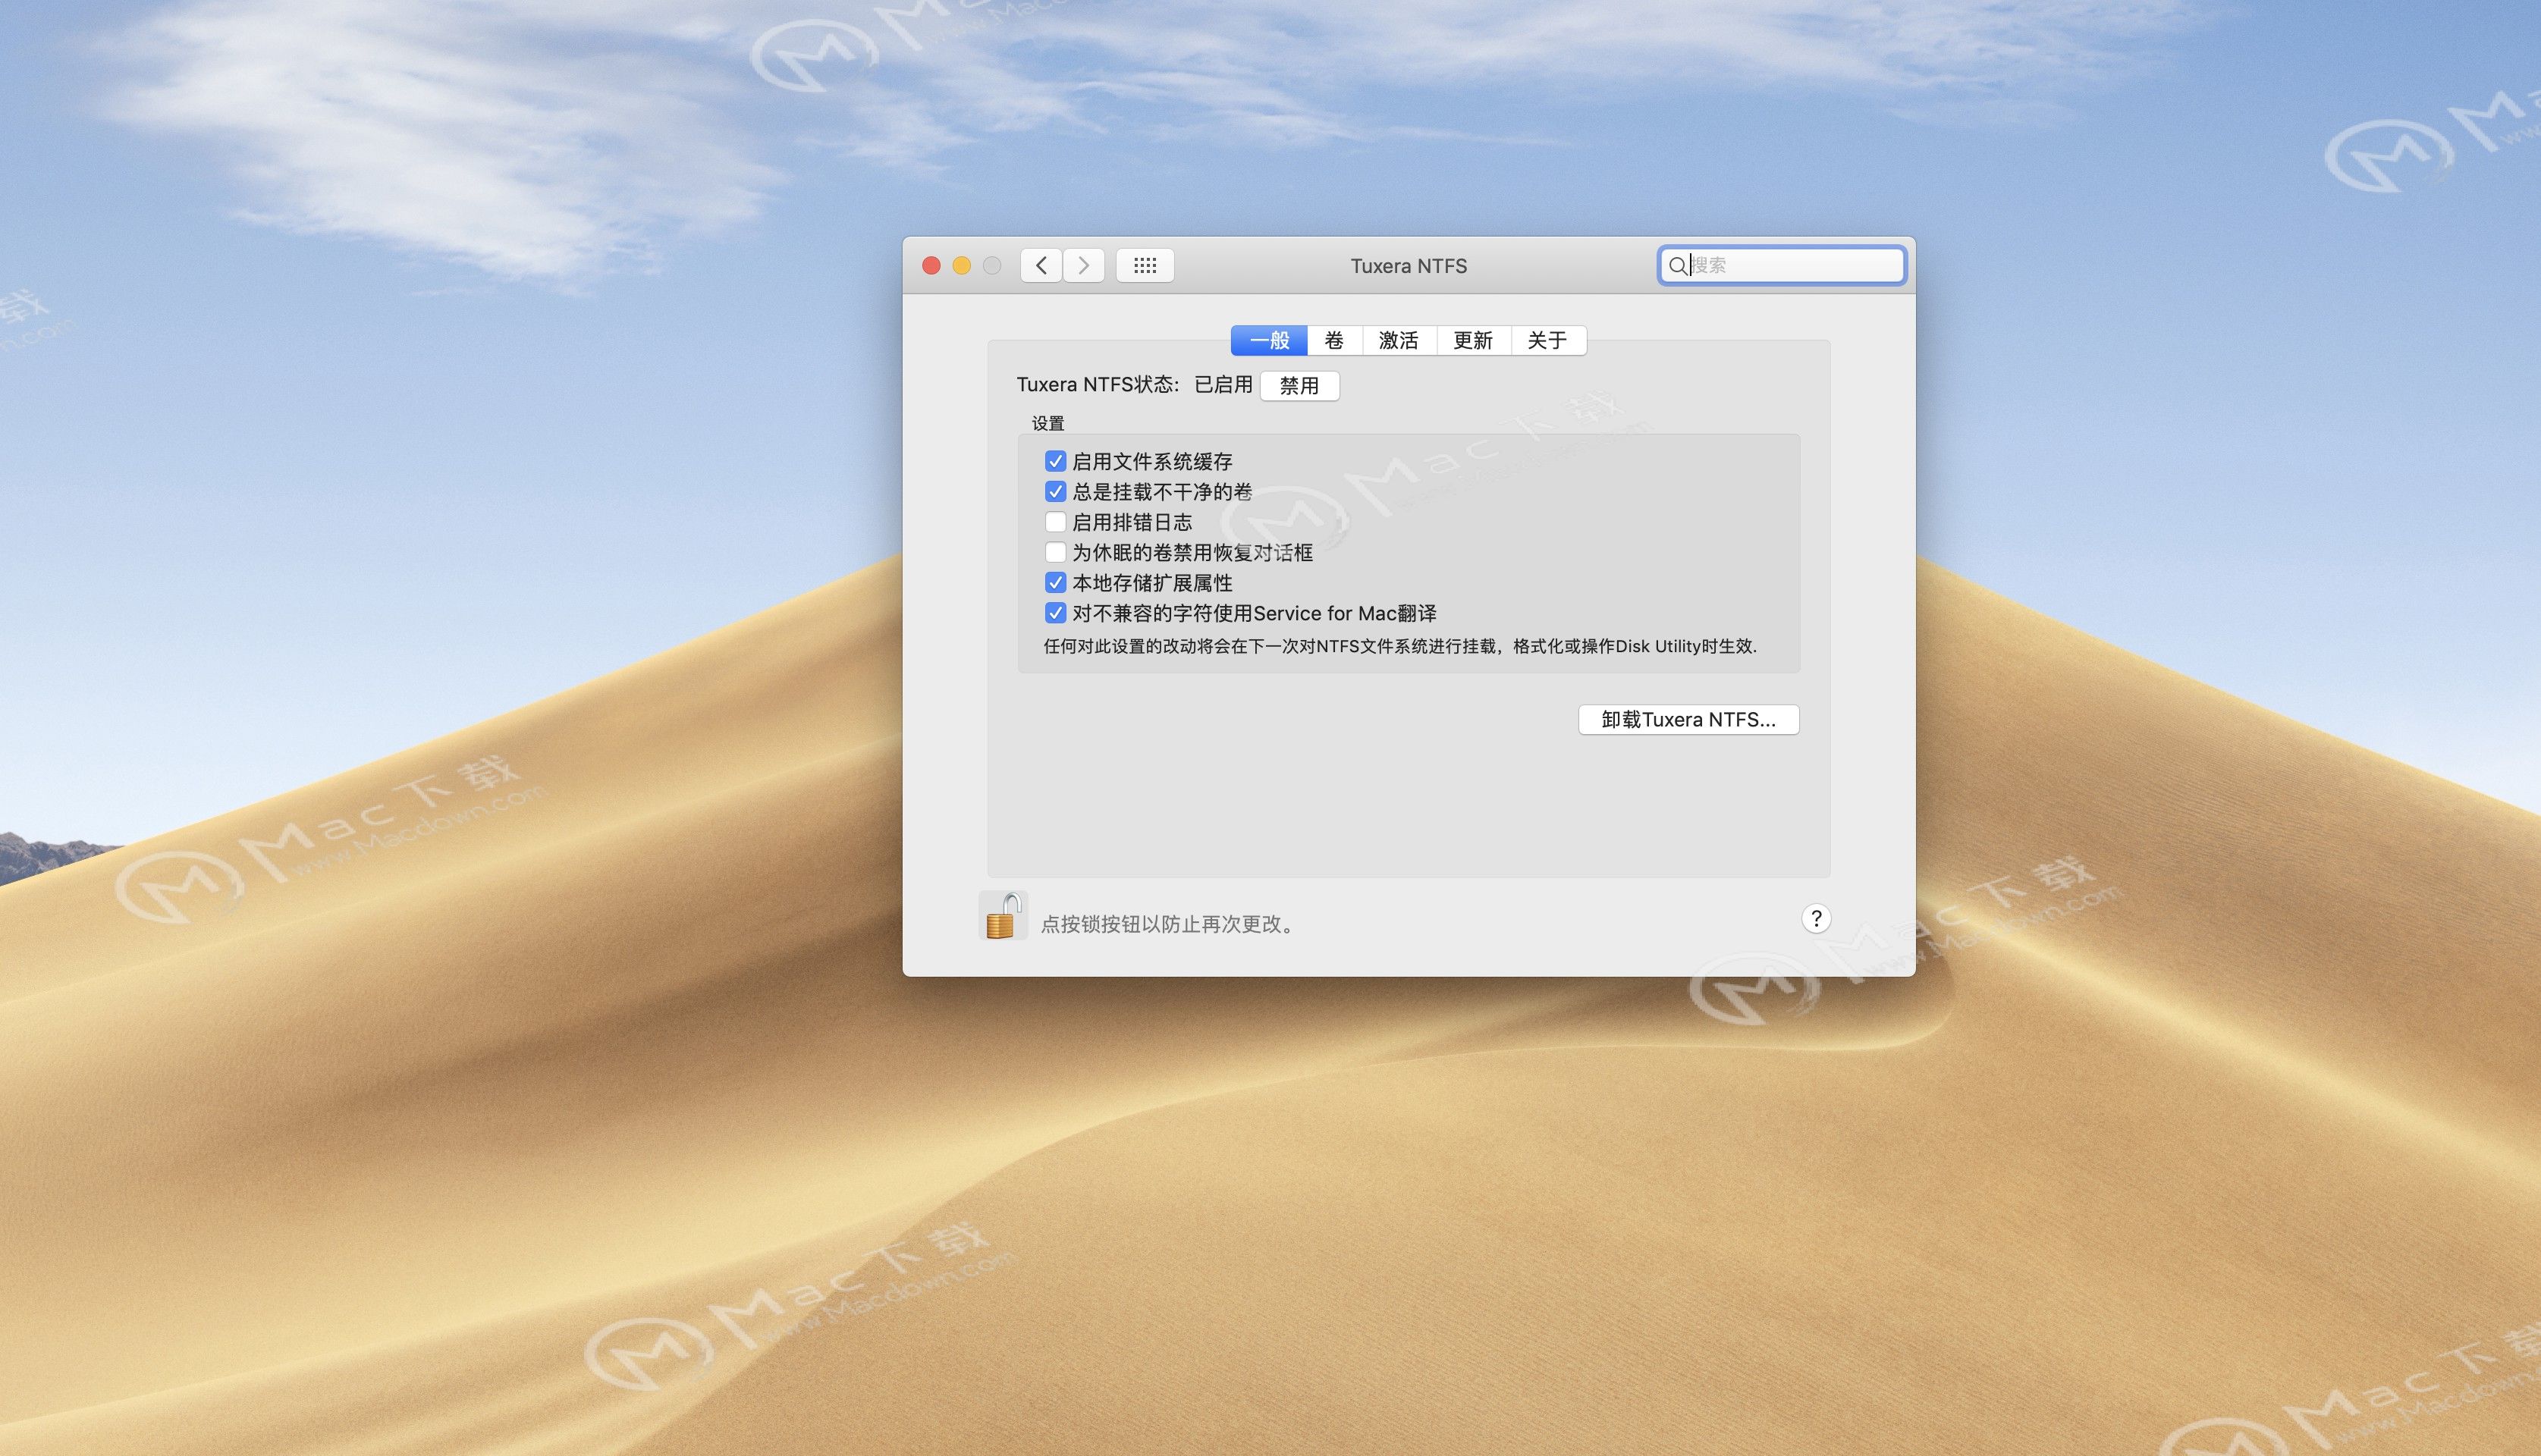This screenshot has height=1456, width=2541.
Task: Uncheck 启用文件系统缓存 checkbox
Action: point(1055,461)
